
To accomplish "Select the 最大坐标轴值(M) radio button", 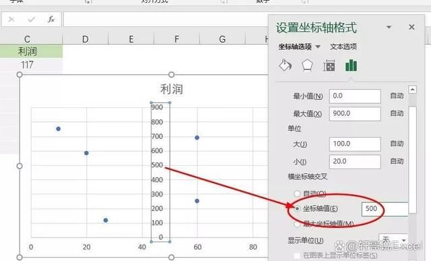I will point(297,224).
